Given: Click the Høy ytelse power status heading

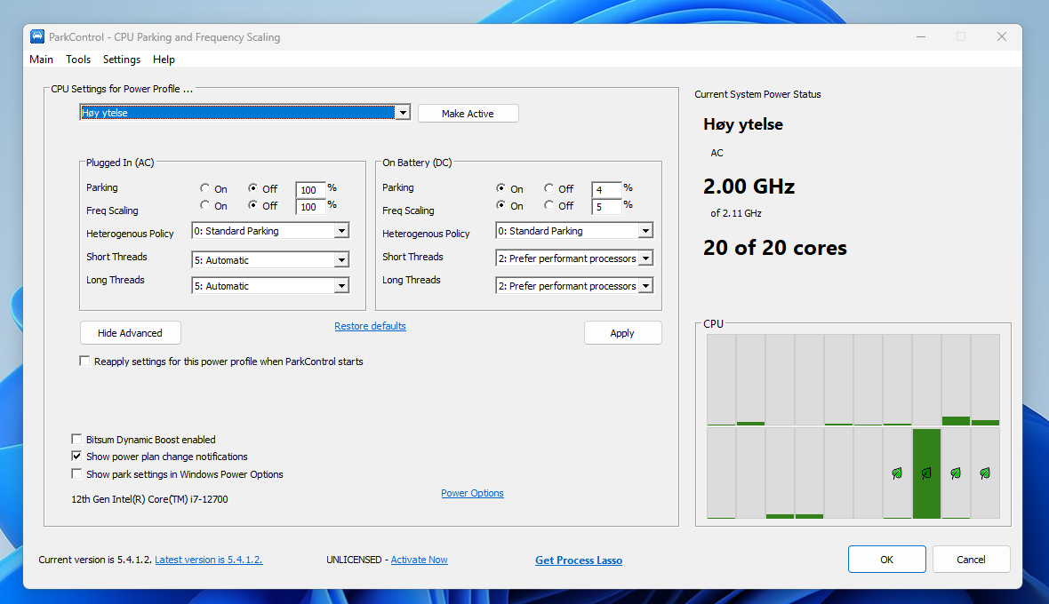Looking at the screenshot, I should pos(742,124).
